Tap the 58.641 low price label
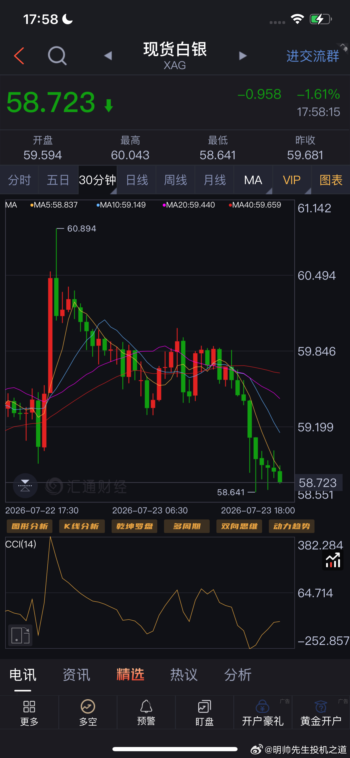This screenshot has width=350, height=758. coord(231,492)
